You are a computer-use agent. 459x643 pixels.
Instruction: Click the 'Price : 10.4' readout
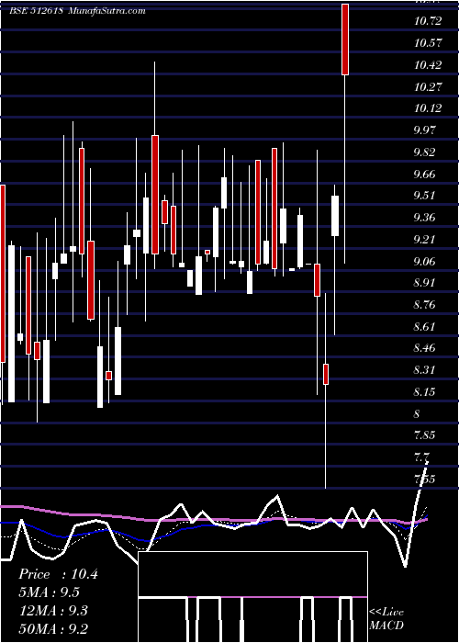58,574
